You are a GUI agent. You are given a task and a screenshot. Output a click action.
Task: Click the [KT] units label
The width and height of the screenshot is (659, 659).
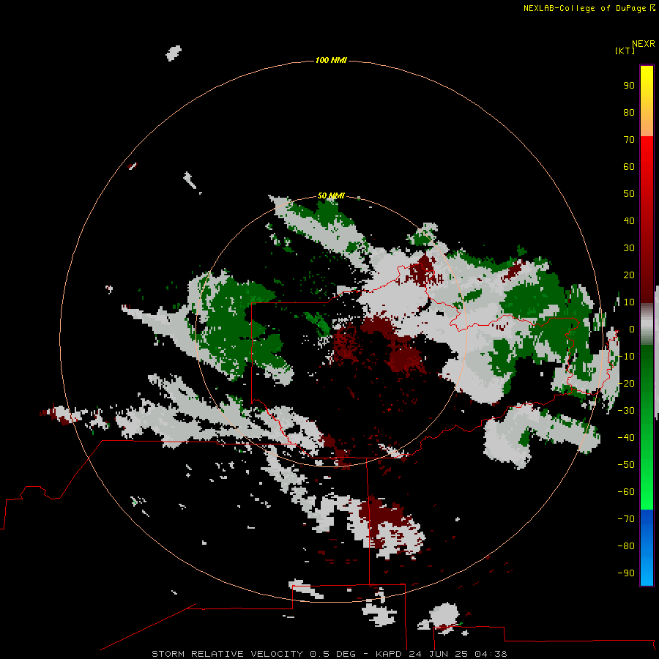click(x=625, y=51)
